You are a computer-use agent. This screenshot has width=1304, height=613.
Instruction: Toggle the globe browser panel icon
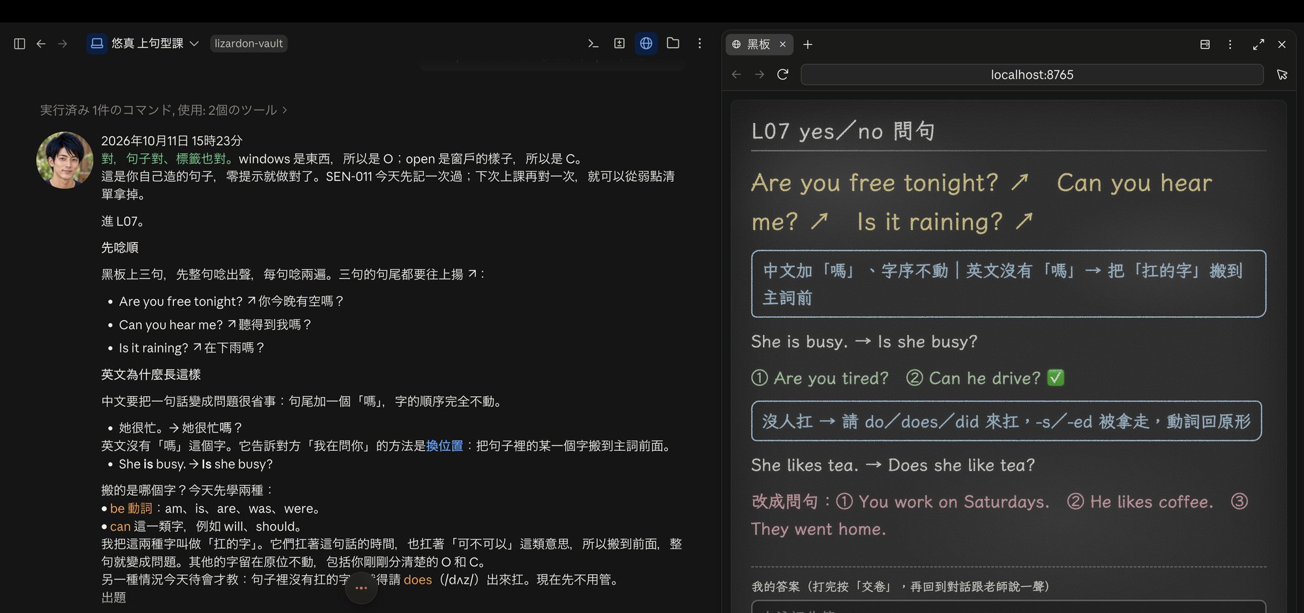646,44
